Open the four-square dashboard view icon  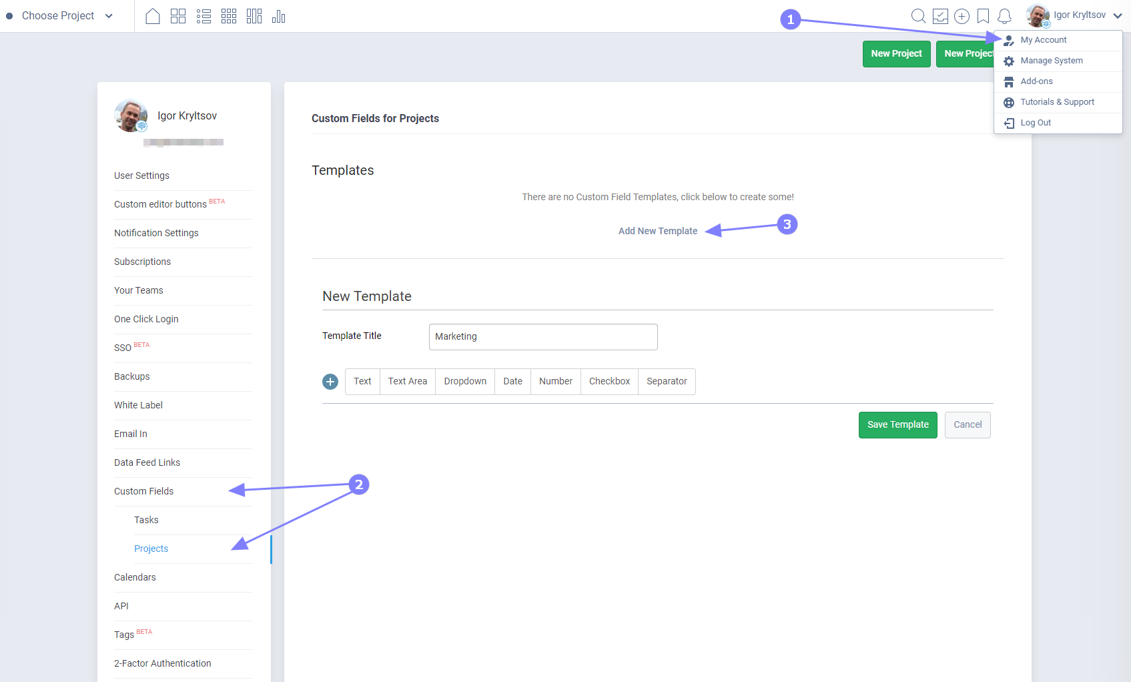[x=178, y=16]
